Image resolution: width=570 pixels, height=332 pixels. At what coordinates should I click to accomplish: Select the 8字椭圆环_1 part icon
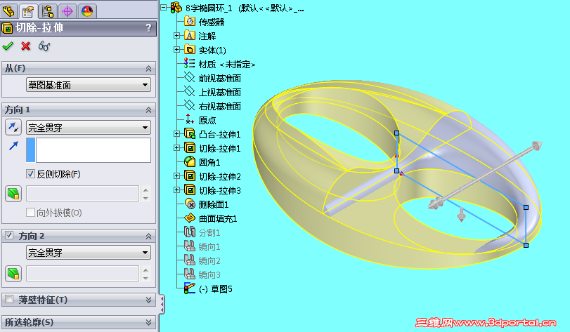(x=176, y=7)
